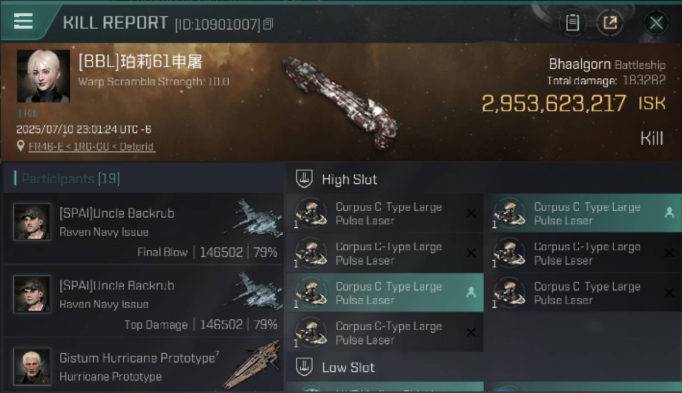
Task: Click the Hurricane Prototype ship icon
Action: point(252,365)
